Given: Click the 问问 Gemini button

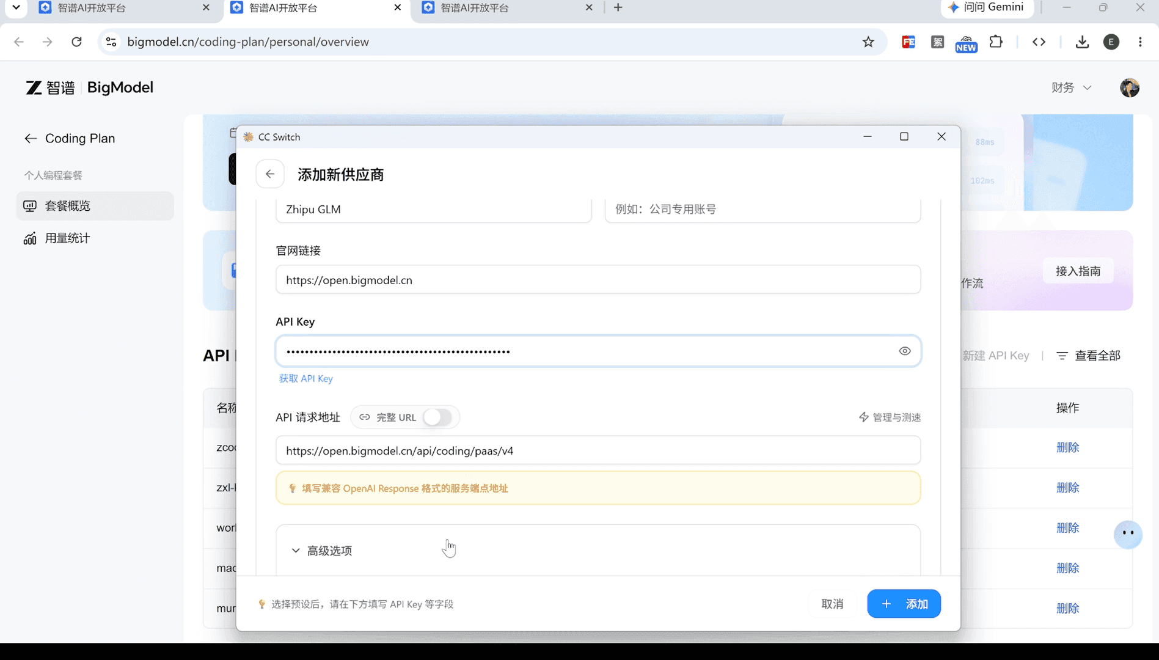Looking at the screenshot, I should click(x=986, y=7).
